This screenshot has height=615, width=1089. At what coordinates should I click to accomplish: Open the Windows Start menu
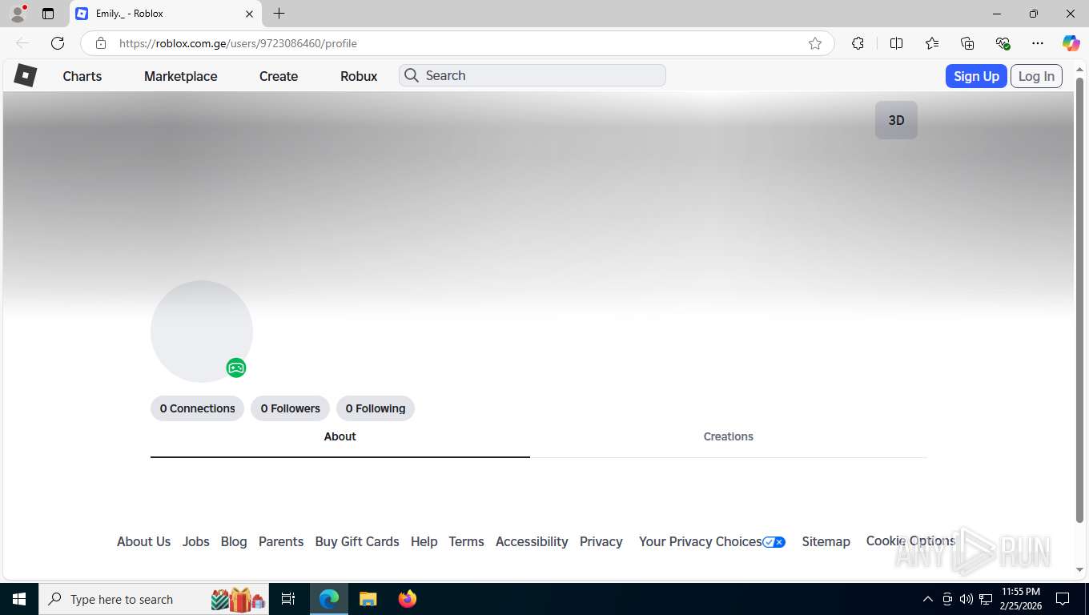coord(19,599)
